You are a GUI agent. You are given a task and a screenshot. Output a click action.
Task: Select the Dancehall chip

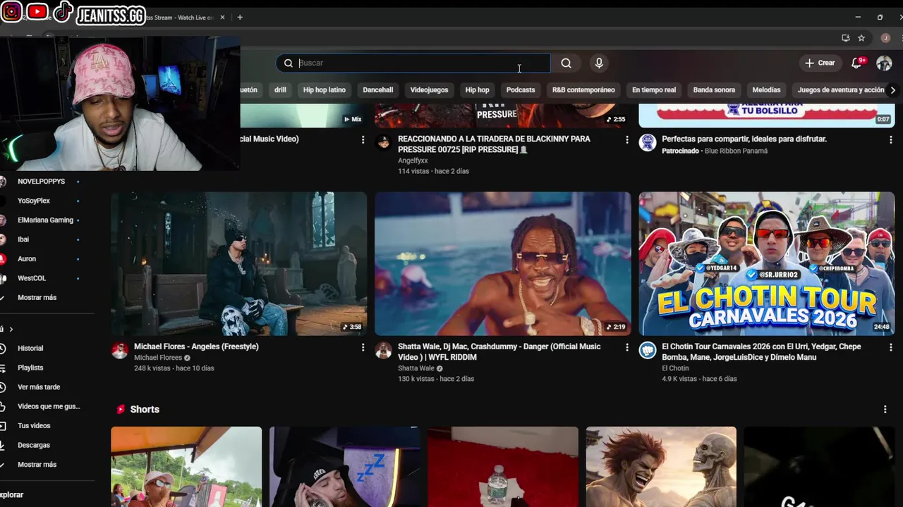(x=378, y=90)
